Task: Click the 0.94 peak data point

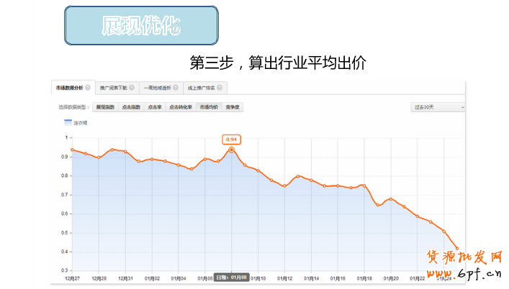Action: pos(231,150)
